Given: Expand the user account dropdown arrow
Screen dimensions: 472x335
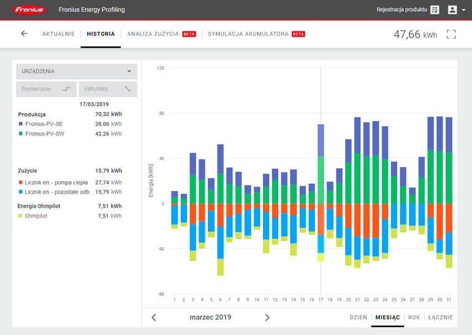Looking at the screenshot, I should (463, 10).
